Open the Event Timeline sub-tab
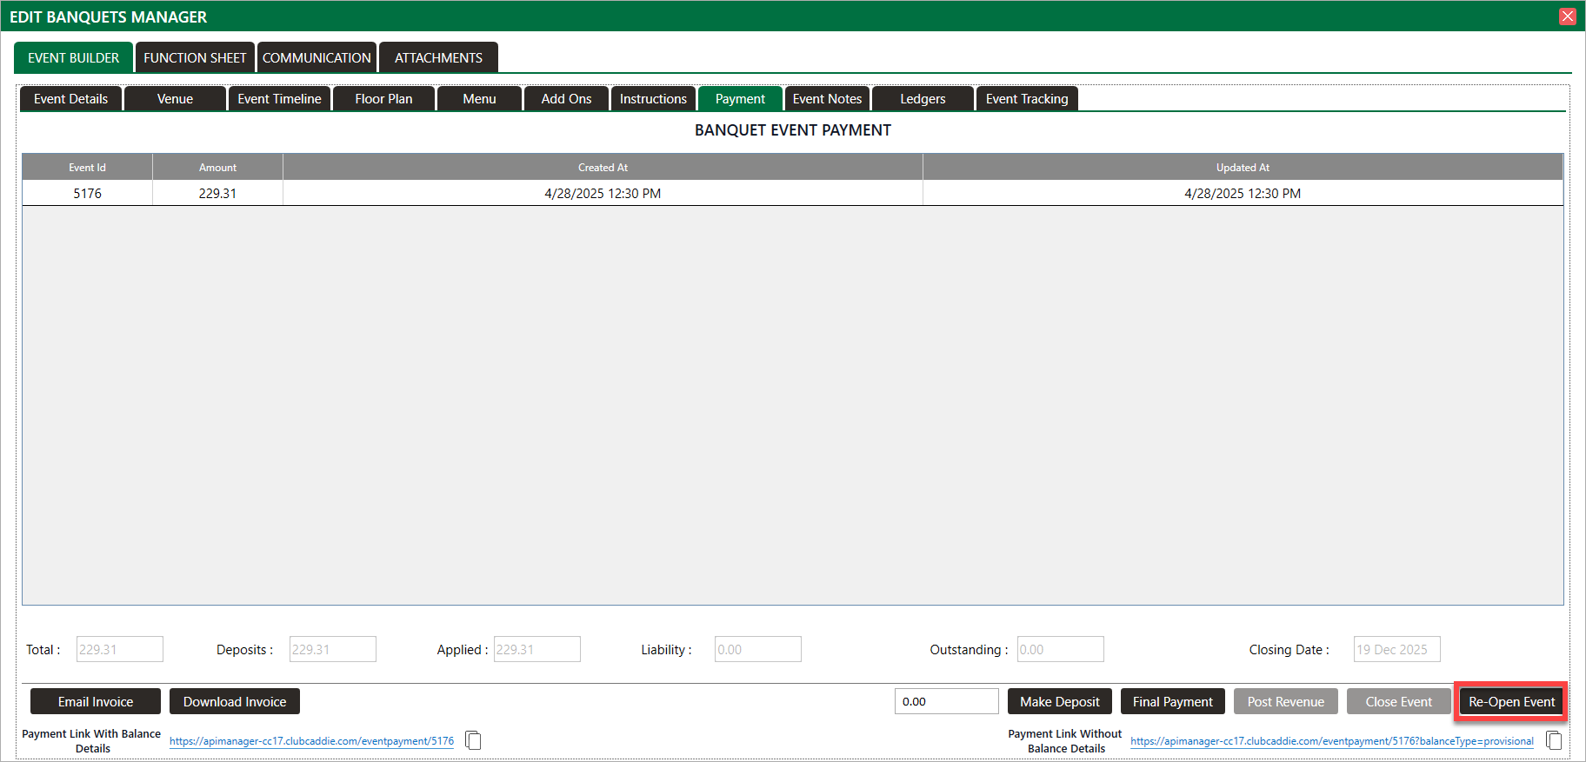This screenshot has width=1586, height=762. pos(279,99)
